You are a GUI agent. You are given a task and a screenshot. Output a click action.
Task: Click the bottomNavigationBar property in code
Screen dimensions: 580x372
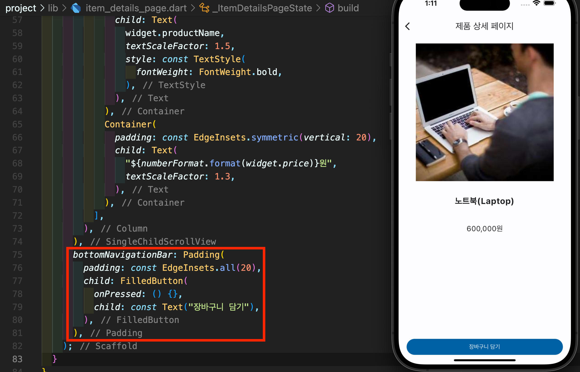pos(123,255)
